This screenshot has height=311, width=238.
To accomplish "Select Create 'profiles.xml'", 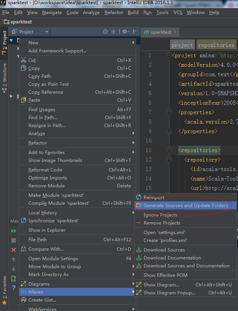I will pos(186,240).
